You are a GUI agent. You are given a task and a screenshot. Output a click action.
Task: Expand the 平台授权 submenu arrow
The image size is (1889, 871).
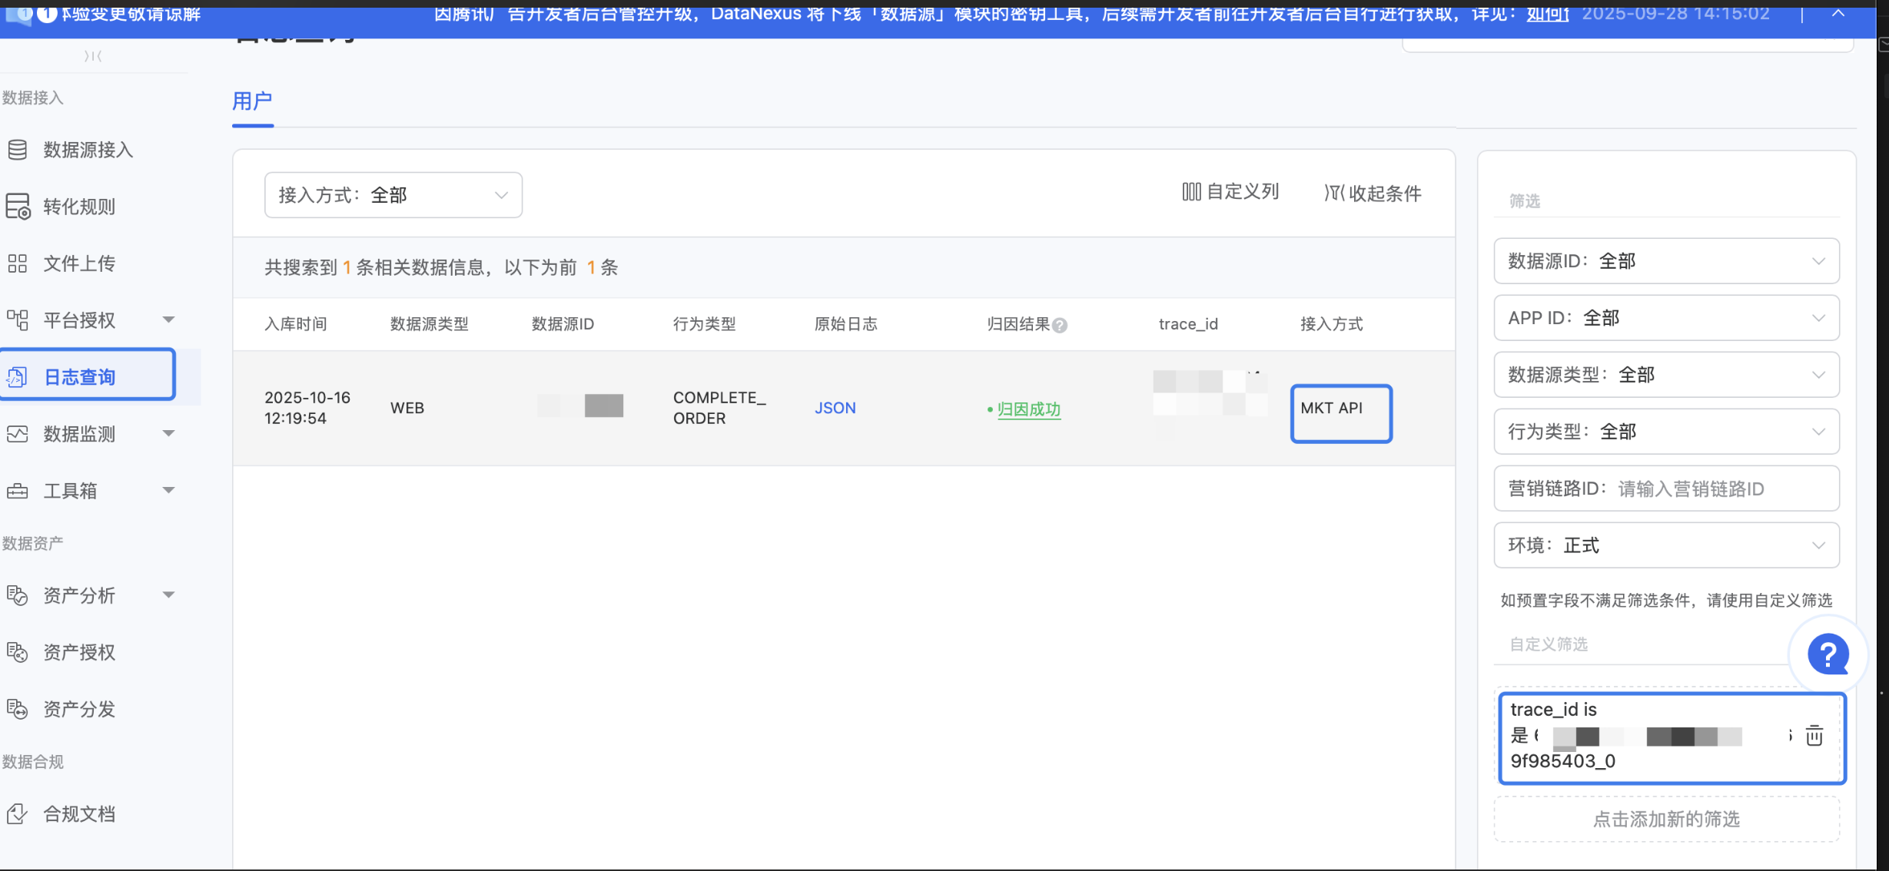169,320
